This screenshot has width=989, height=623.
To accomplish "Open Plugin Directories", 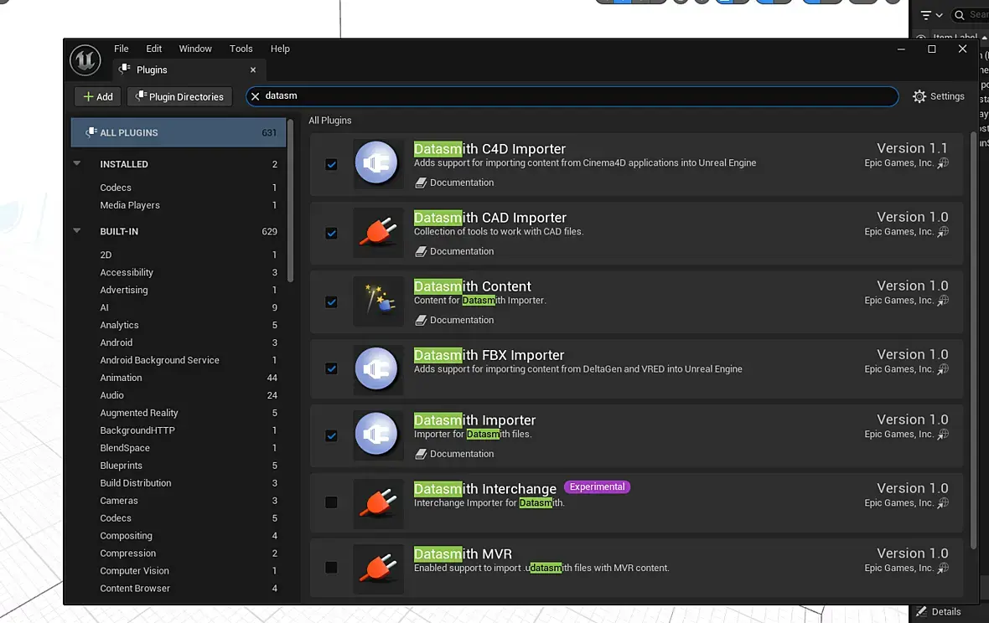I will (x=179, y=96).
